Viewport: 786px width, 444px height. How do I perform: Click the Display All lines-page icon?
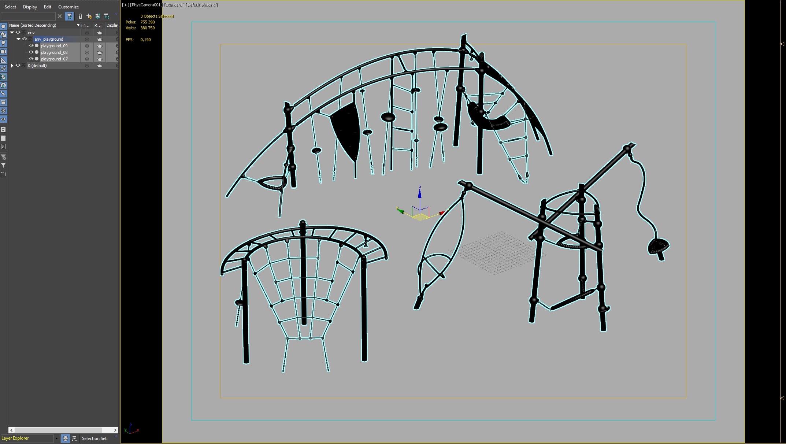3,130
